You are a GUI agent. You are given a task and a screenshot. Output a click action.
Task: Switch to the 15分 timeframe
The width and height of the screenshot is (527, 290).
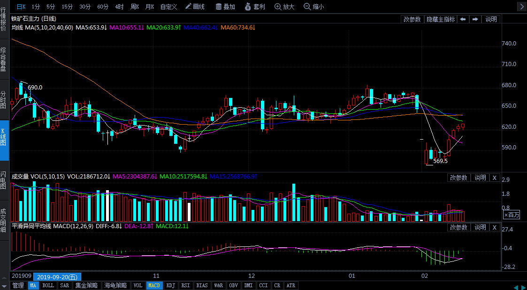67,7
